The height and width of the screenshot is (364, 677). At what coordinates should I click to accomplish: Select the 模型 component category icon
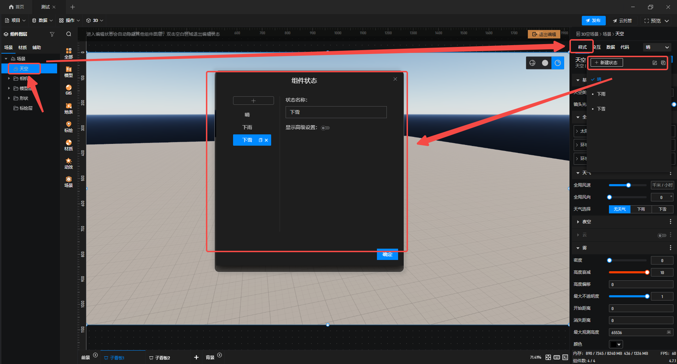68,72
